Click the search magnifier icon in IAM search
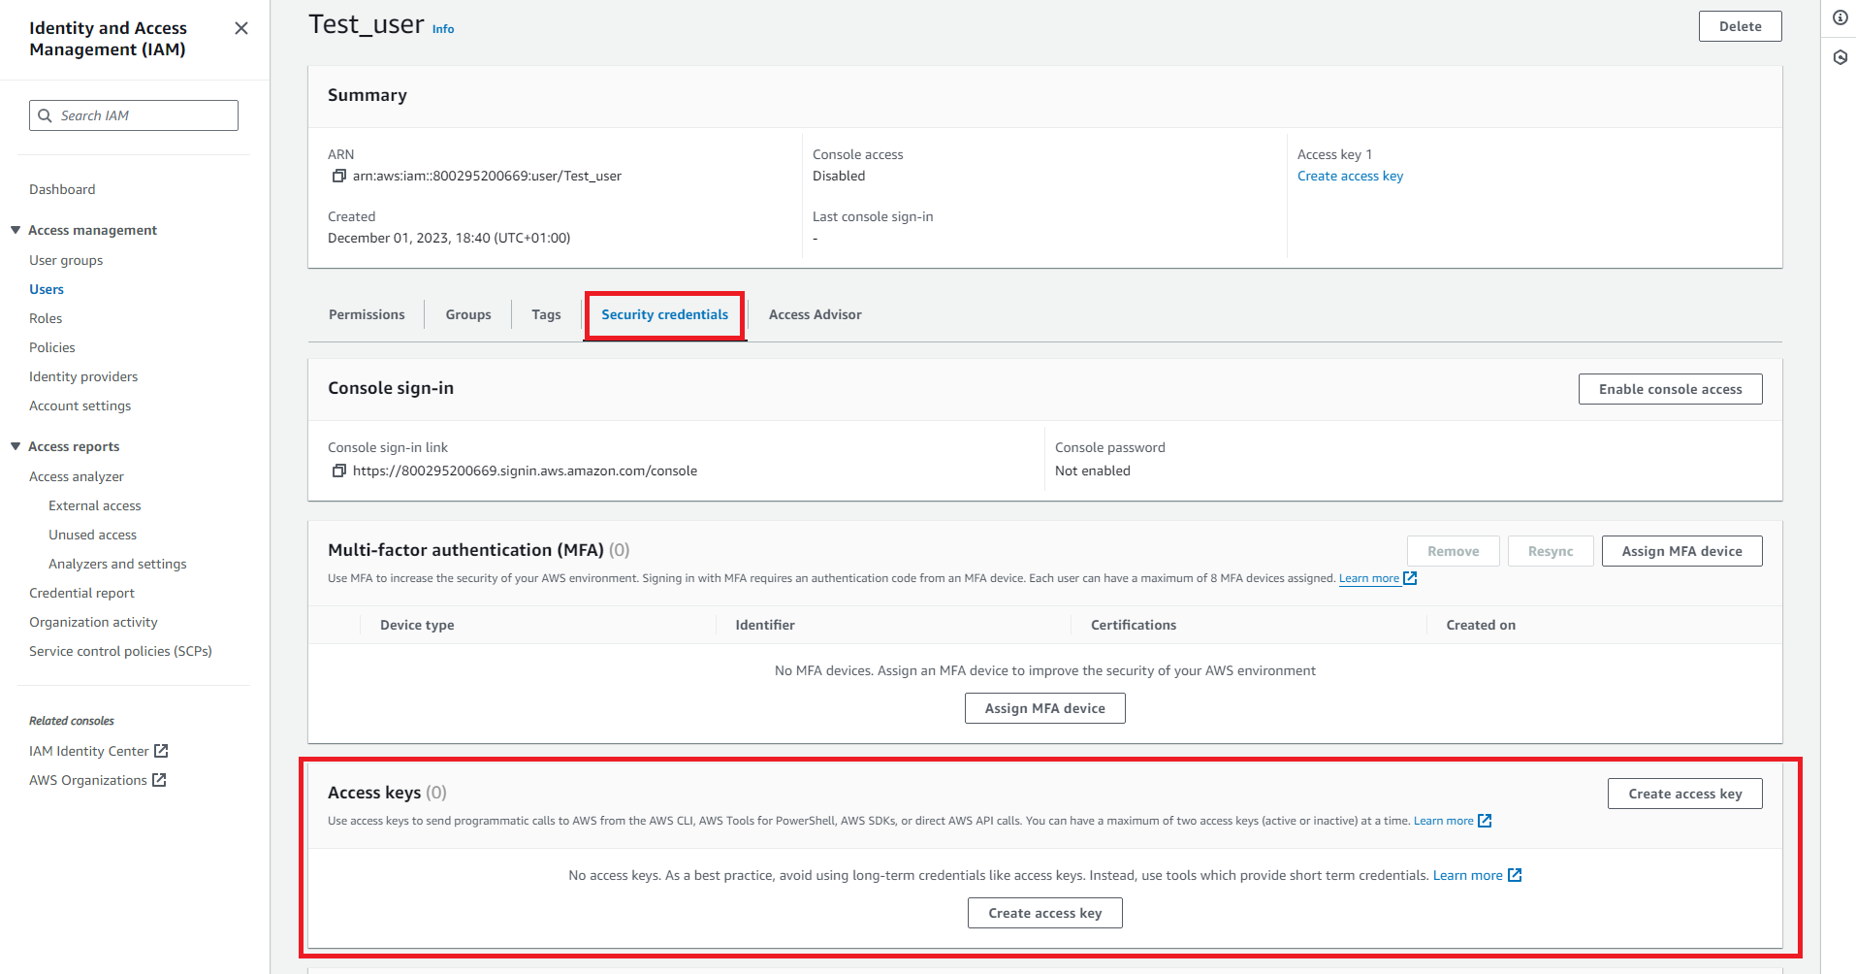 click(x=45, y=115)
